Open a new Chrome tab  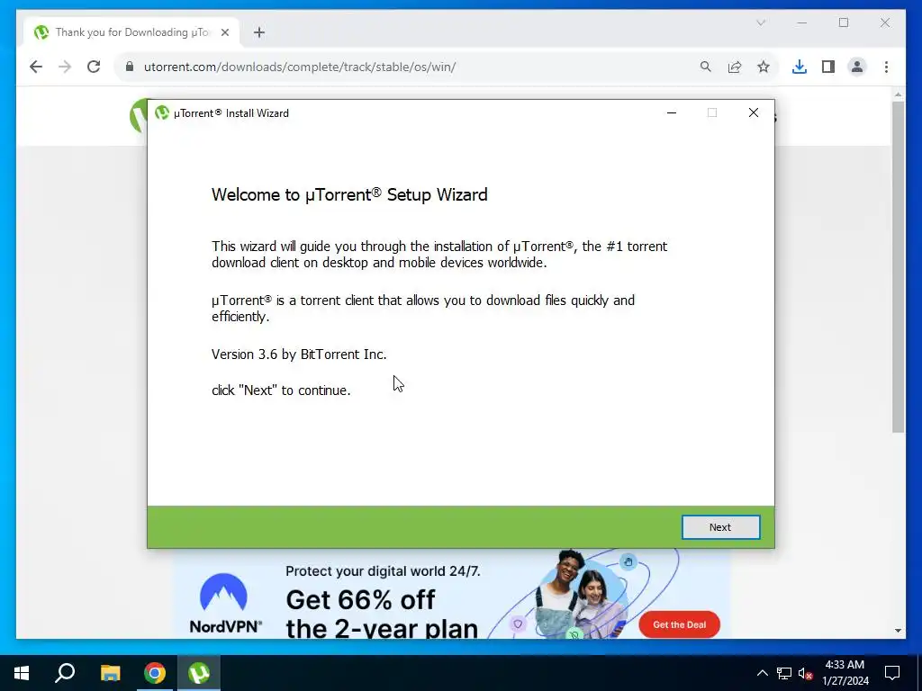259,32
